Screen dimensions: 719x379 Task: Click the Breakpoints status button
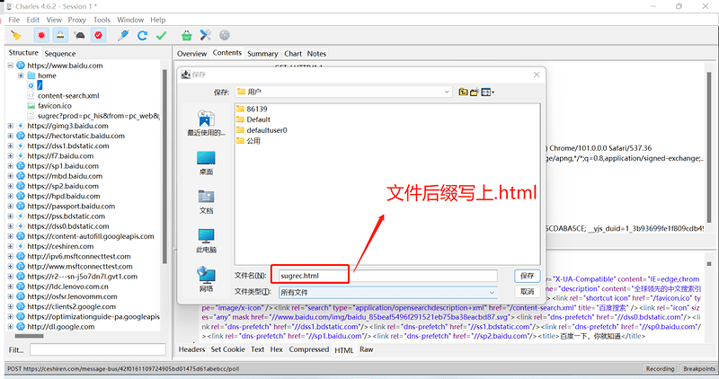pyautogui.click(x=699, y=368)
